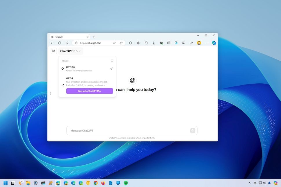Open Task View on the taskbar
The image size is (281, 187).
(13, 183)
